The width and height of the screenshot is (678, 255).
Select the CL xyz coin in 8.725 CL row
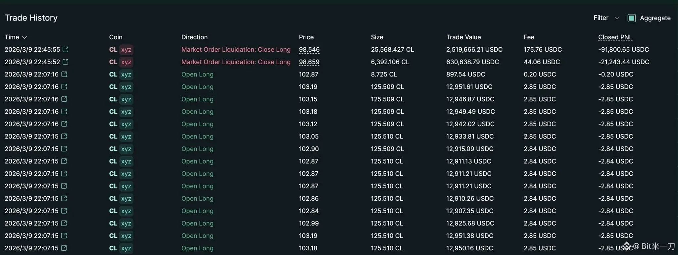click(121, 75)
